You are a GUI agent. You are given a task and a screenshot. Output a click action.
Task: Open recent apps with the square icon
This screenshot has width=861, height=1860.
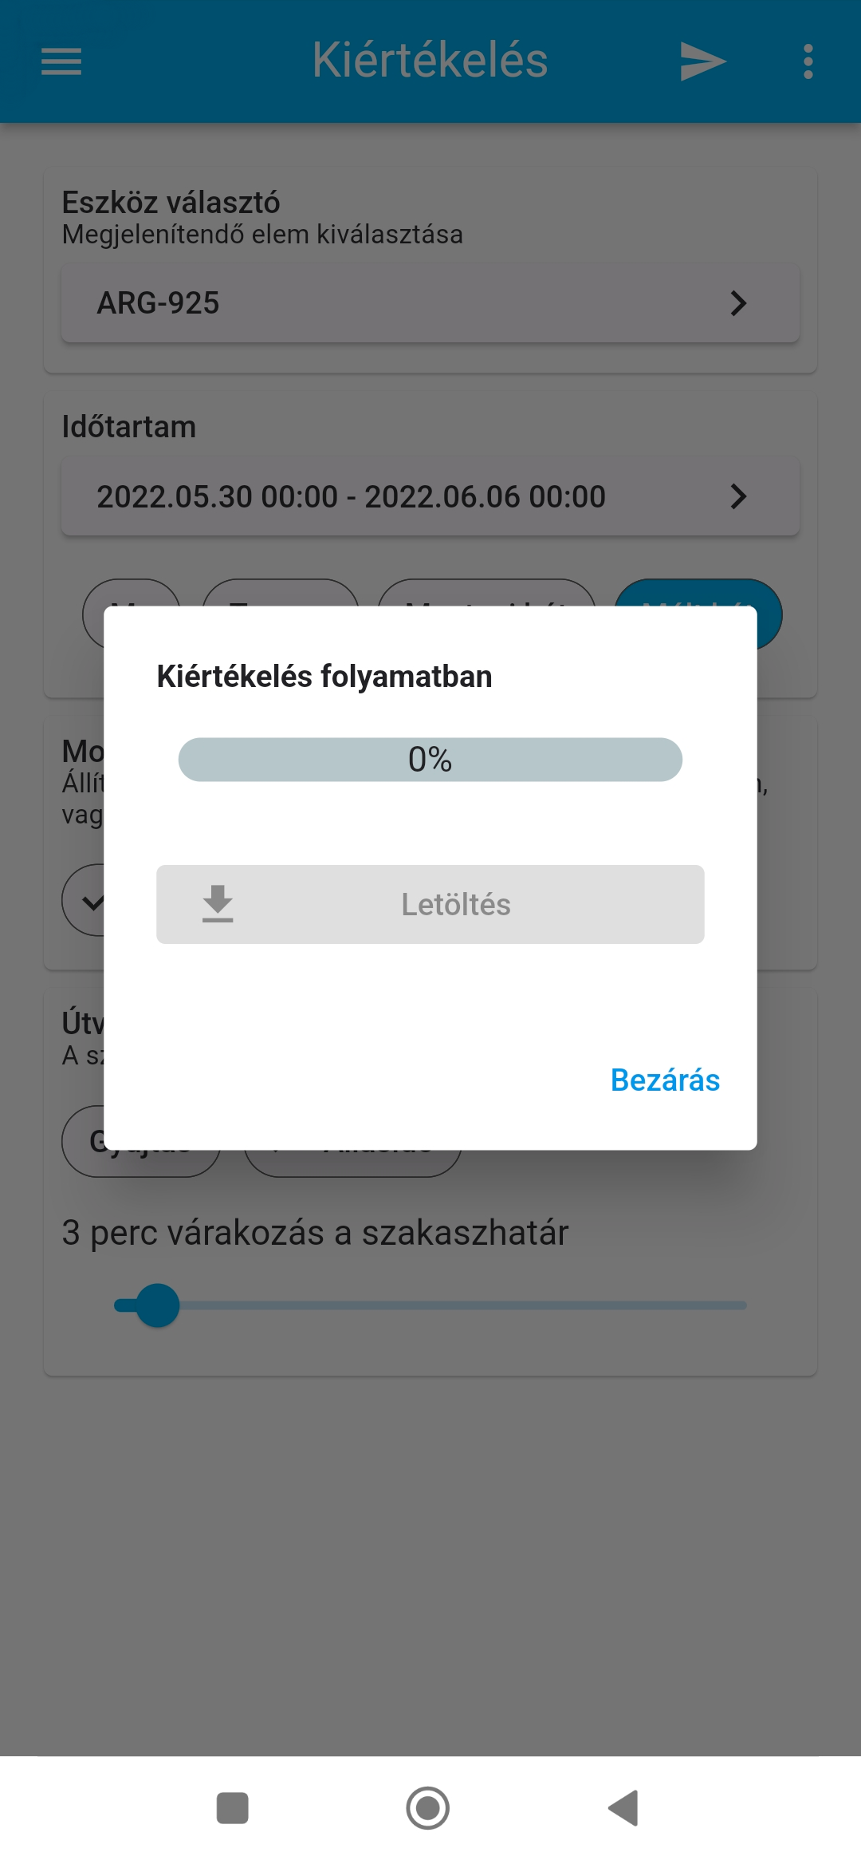[x=233, y=1807]
